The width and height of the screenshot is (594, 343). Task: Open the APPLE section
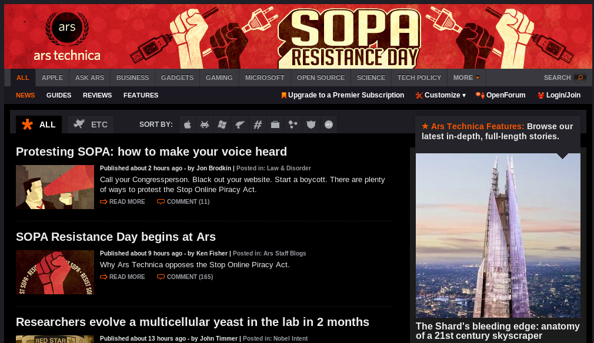(x=52, y=78)
